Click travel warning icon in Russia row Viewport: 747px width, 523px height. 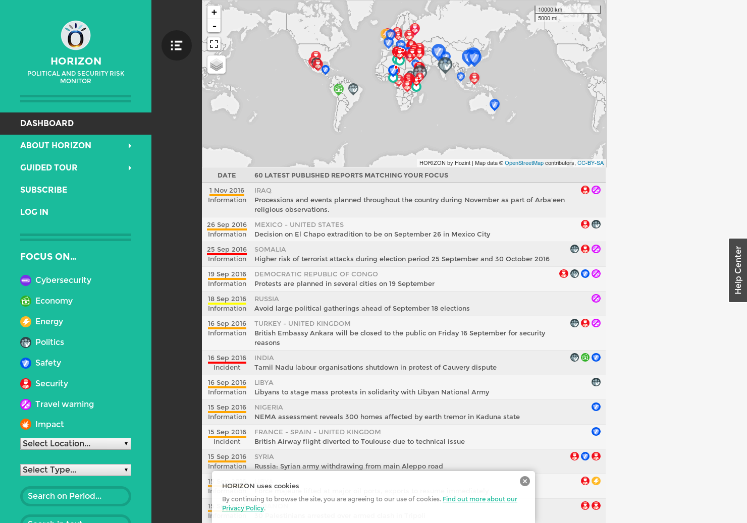[596, 299]
